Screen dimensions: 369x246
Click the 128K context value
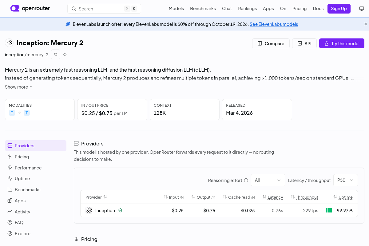pos(160,113)
